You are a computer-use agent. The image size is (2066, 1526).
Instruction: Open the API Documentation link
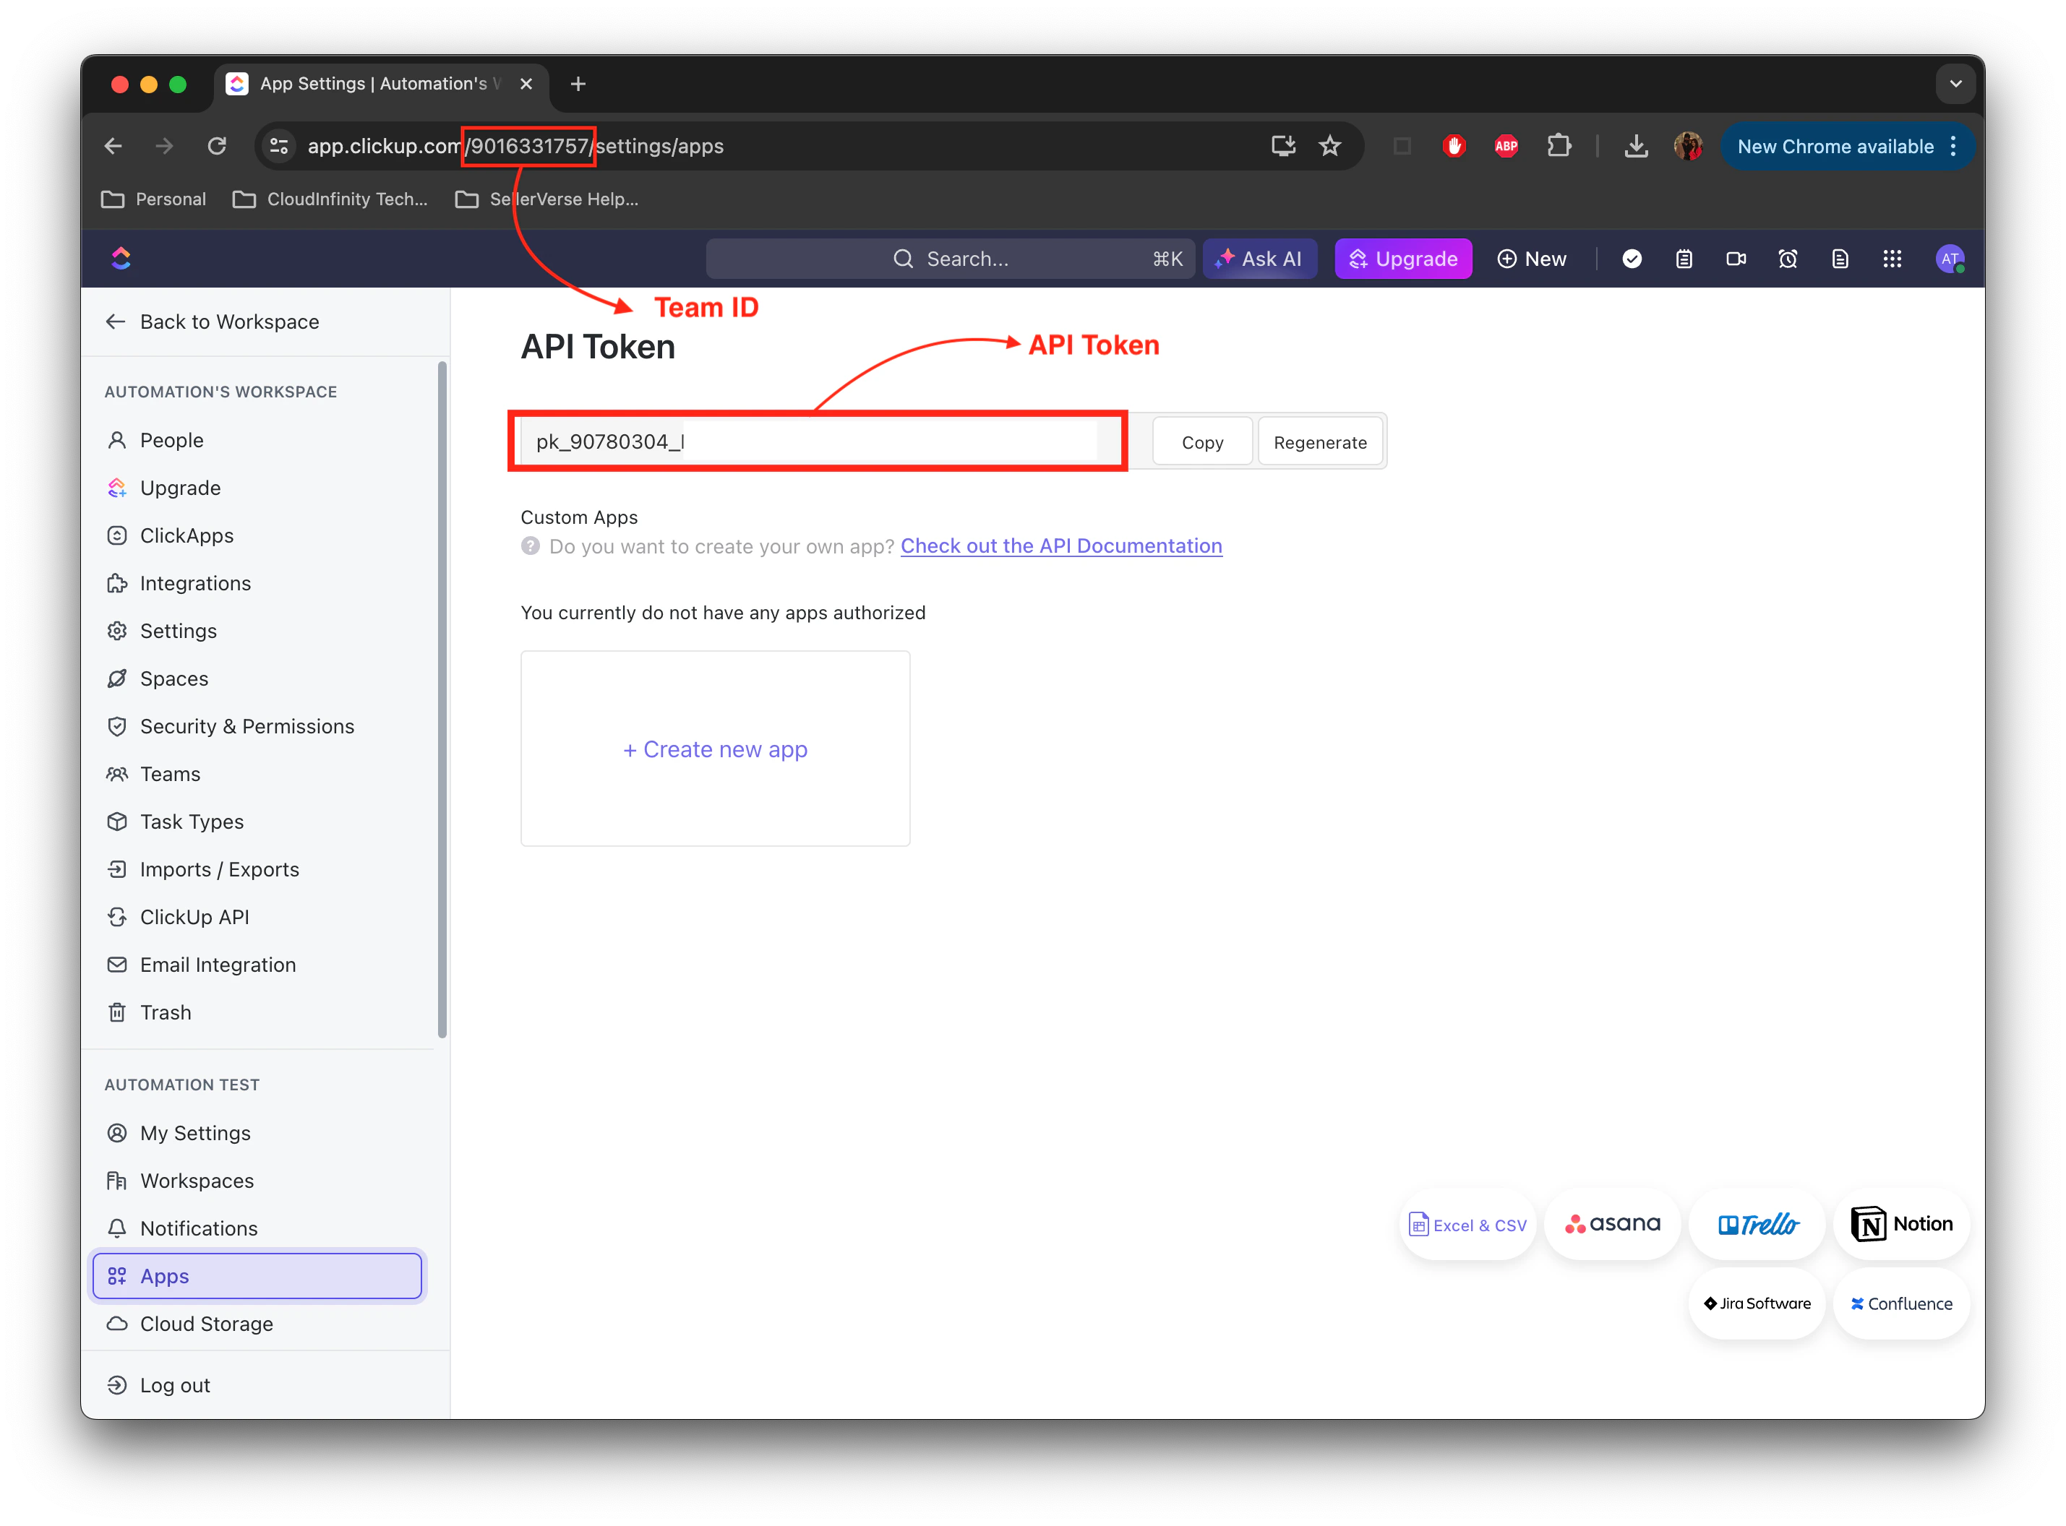click(1060, 546)
